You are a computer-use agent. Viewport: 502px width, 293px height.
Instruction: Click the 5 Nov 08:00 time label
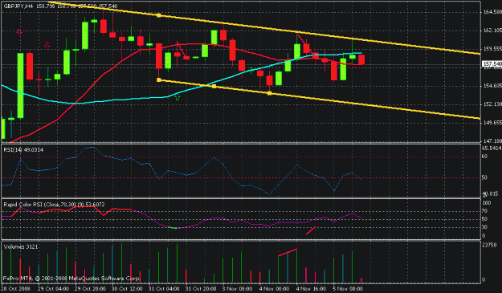[348, 288]
